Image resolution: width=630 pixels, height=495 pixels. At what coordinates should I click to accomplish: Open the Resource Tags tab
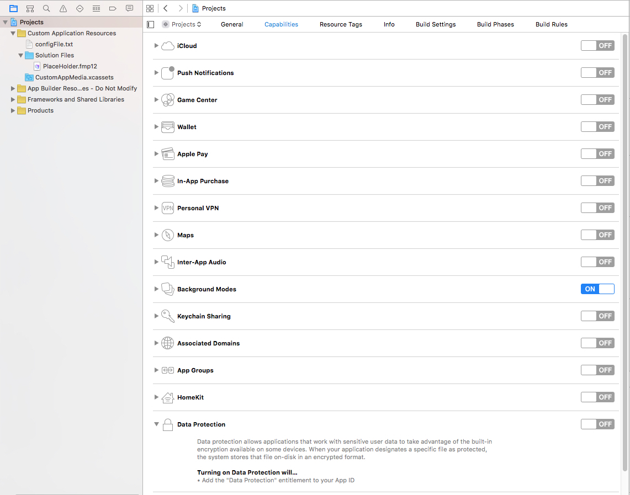click(x=341, y=24)
